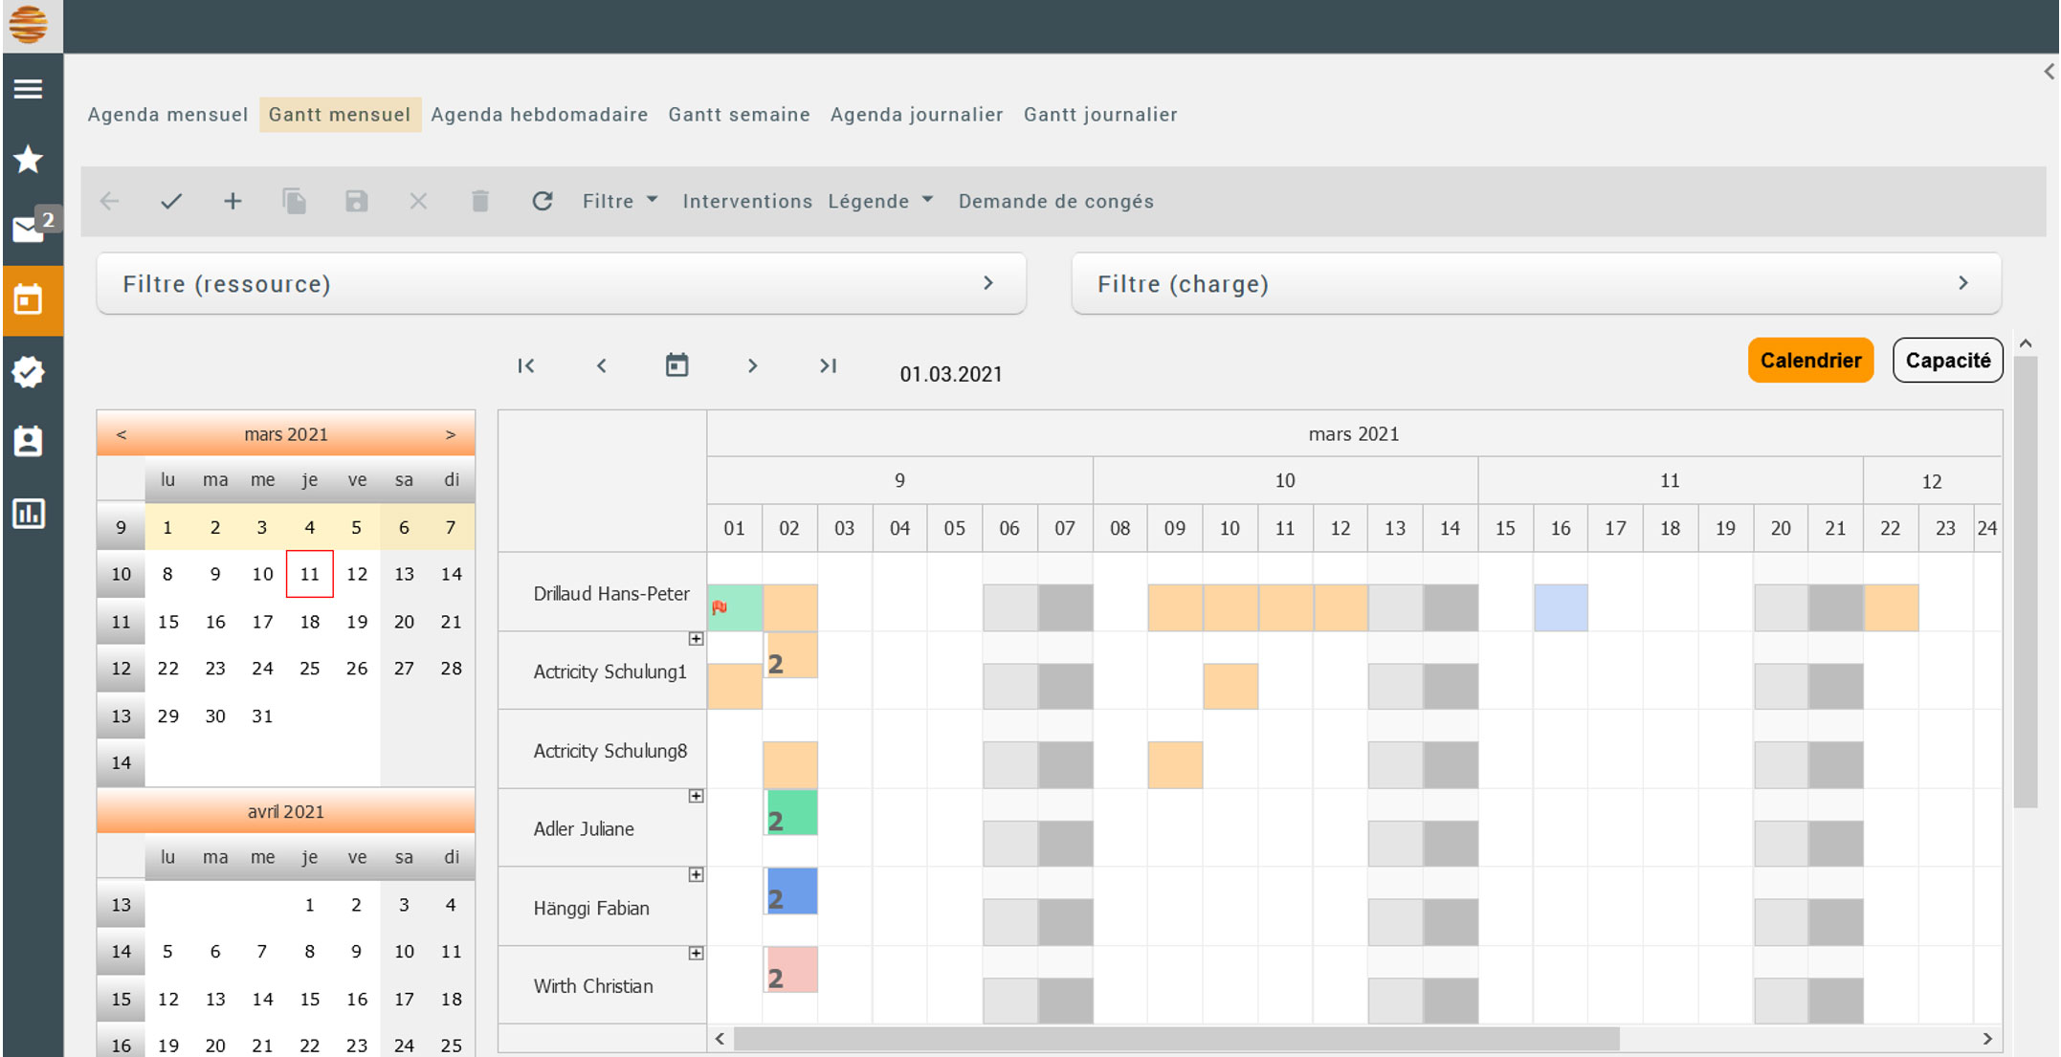Select March 11 in mini calendar
Image resolution: width=2061 pixels, height=1057 pixels.
[309, 574]
